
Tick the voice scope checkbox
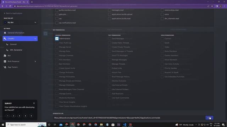(162, 14)
